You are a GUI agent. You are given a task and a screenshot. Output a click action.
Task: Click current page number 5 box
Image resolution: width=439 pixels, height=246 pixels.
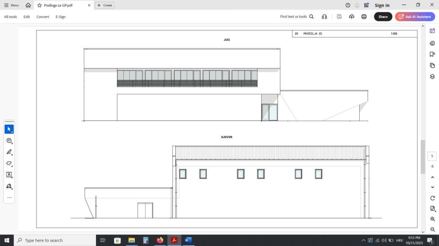point(432,156)
